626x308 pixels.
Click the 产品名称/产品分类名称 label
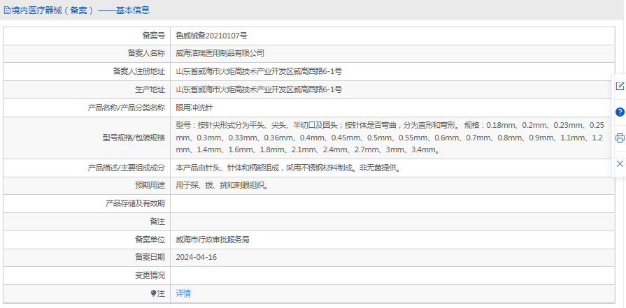point(126,108)
